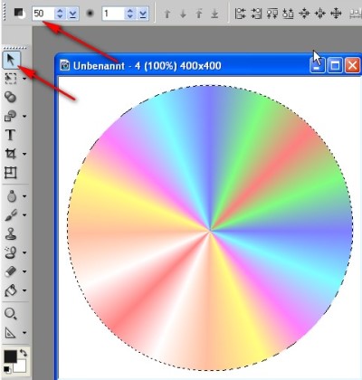Select the Eraser tool
This screenshot has width=362, height=380.
[x=11, y=271]
